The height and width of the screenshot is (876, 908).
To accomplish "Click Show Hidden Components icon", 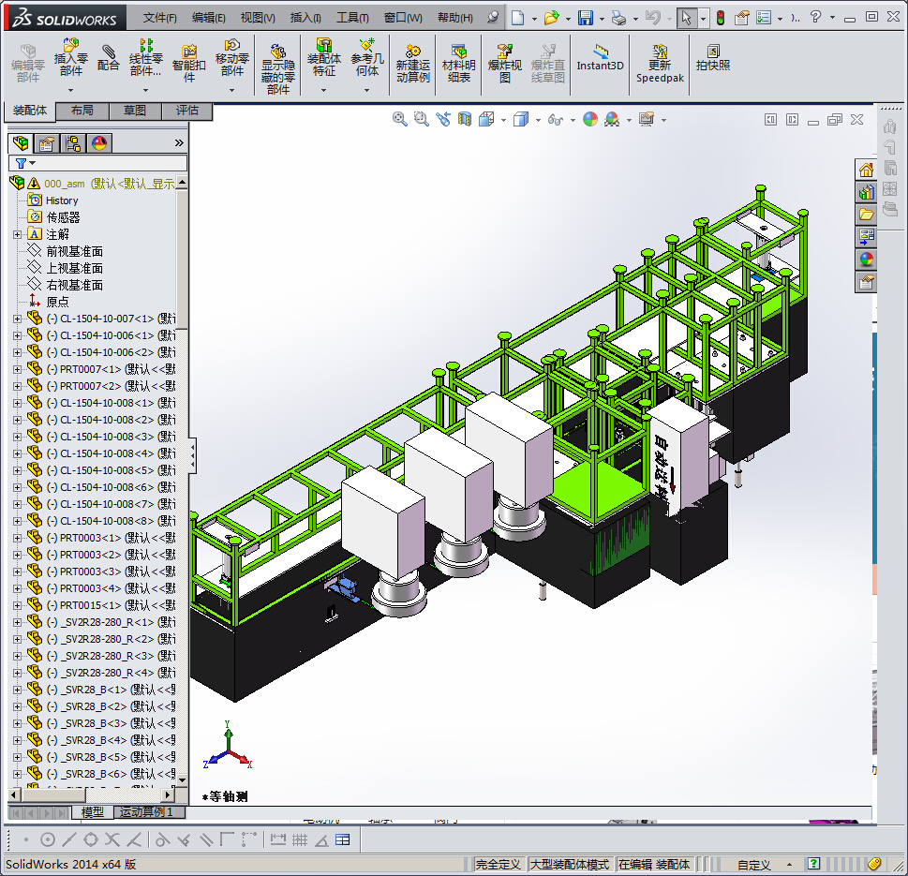I will (278, 68).
